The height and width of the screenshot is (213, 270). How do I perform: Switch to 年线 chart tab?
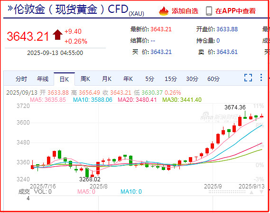[x=43, y=79]
